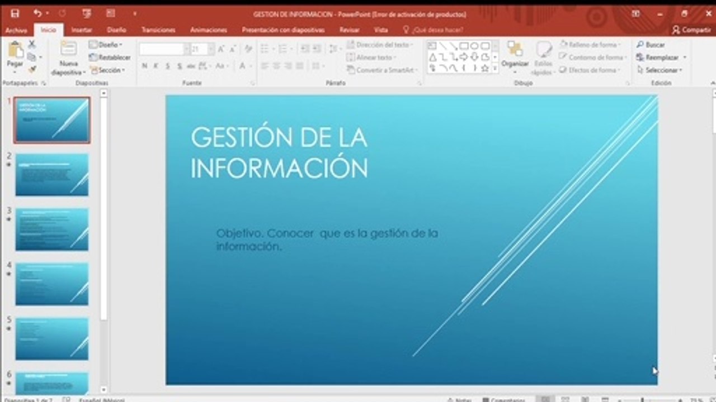
Task: Open Estilos rápidos gallery
Action: [543, 58]
